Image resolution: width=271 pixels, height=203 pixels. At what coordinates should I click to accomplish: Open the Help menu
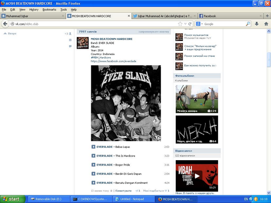coord(74,9)
